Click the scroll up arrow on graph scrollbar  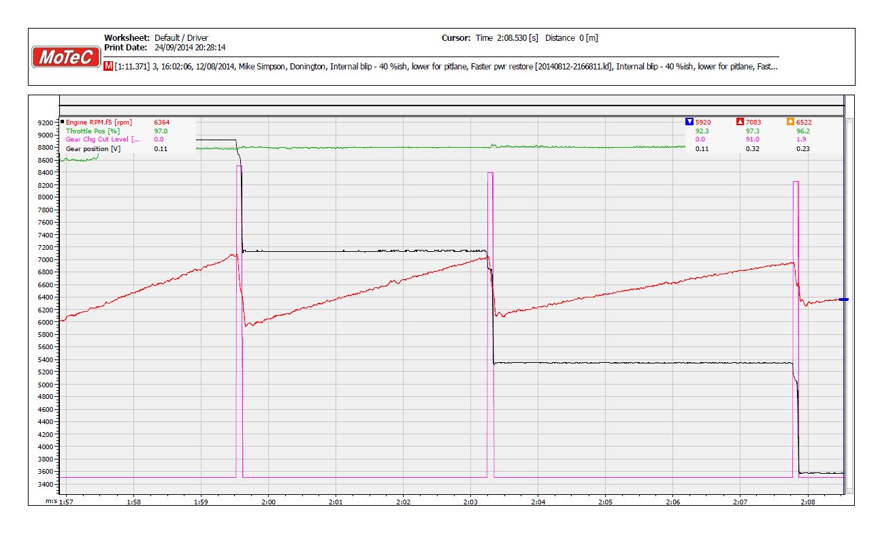coord(849,120)
